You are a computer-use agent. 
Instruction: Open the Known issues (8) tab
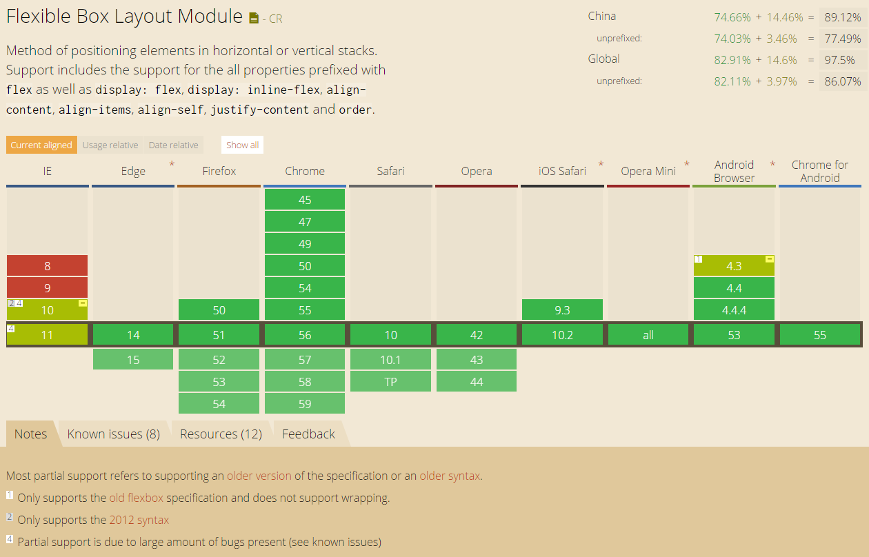pos(114,434)
